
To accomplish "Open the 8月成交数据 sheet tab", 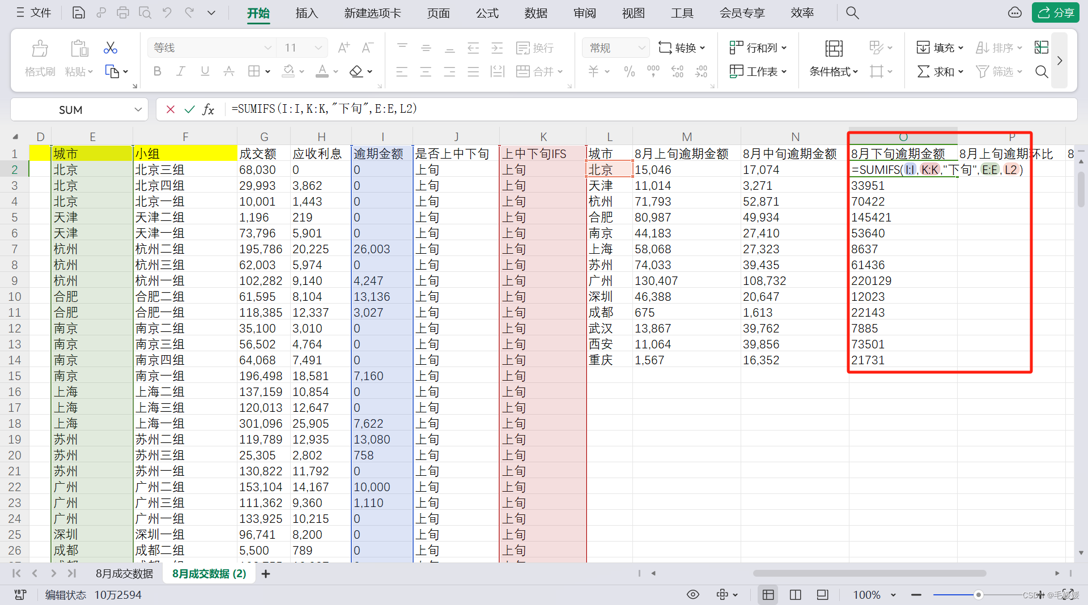I will (x=124, y=574).
